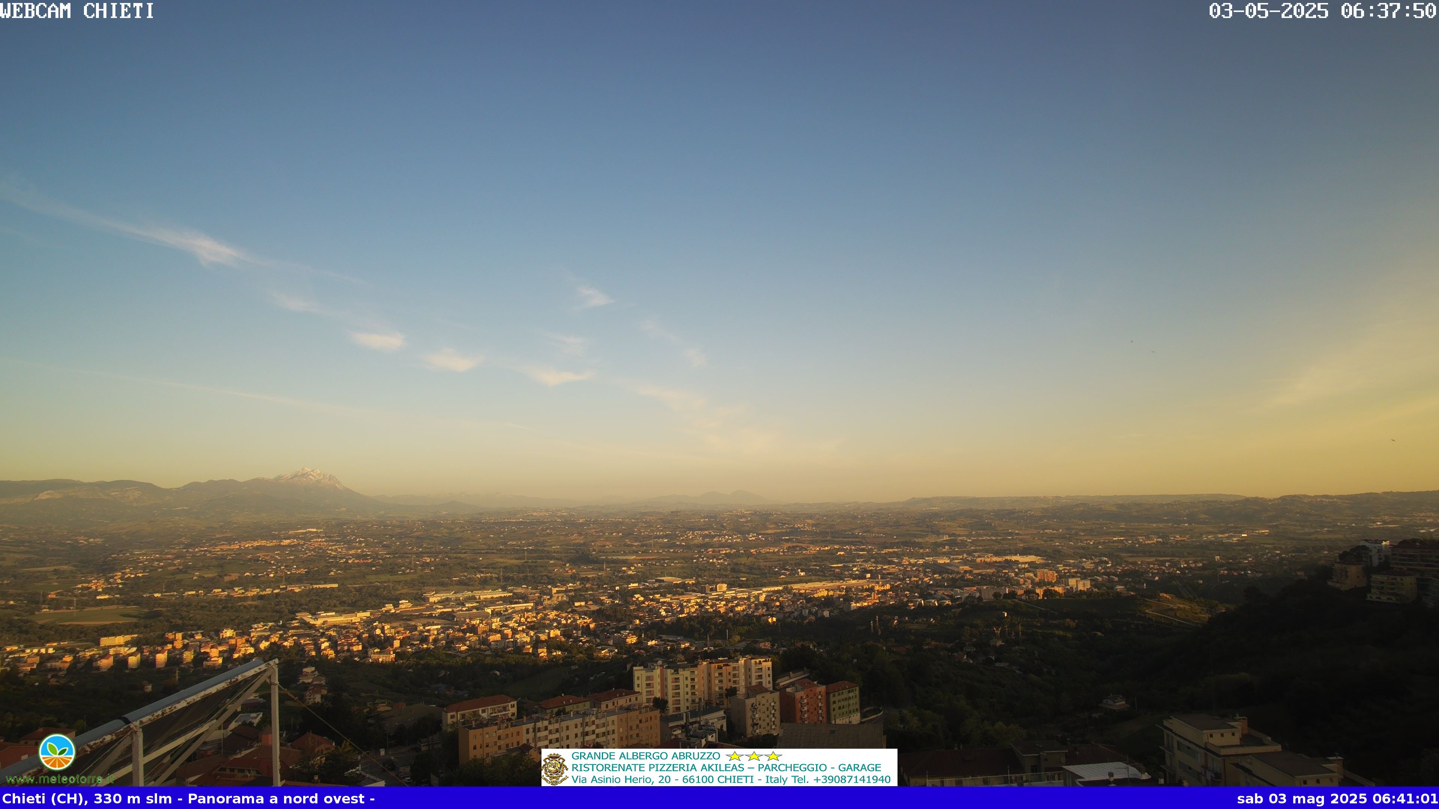Click the WEBCAM CHIETI title overlay

tap(77, 10)
